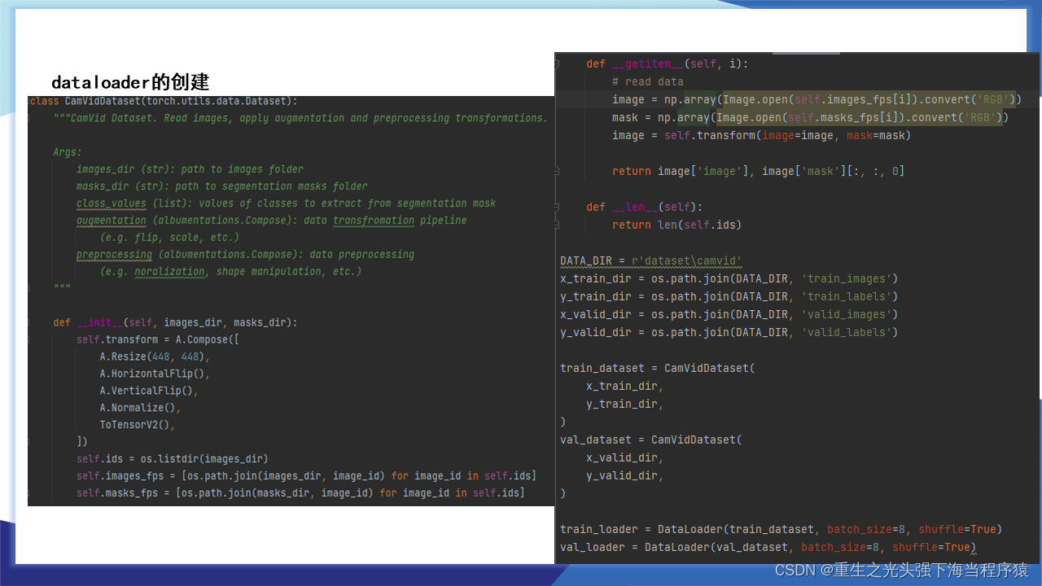Click the 'image = np.array(Image.open' line
The width and height of the screenshot is (1042, 586).
click(x=817, y=100)
